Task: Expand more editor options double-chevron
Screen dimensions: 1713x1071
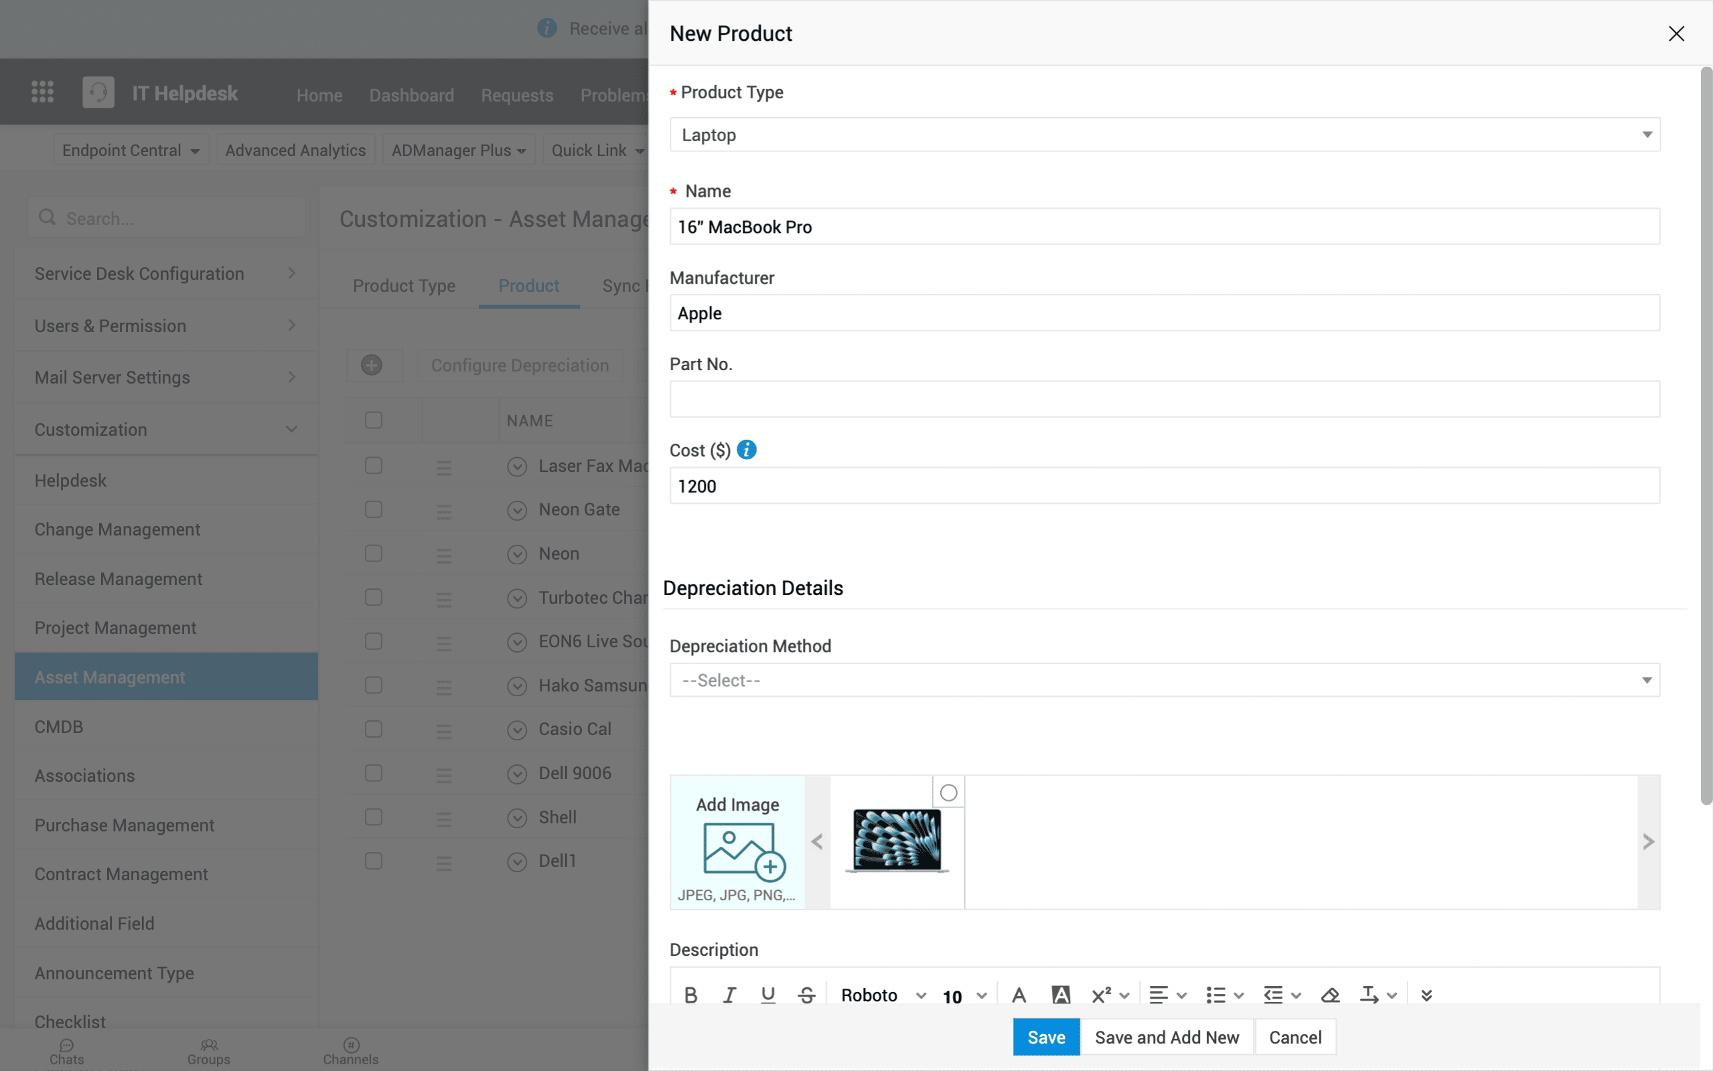Action: (1426, 995)
